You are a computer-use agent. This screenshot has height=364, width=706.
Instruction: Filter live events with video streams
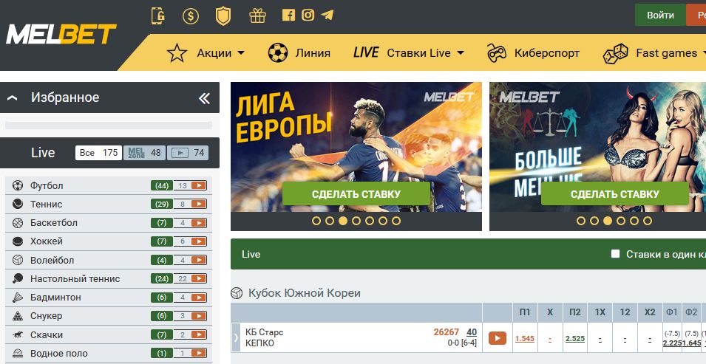(x=188, y=153)
